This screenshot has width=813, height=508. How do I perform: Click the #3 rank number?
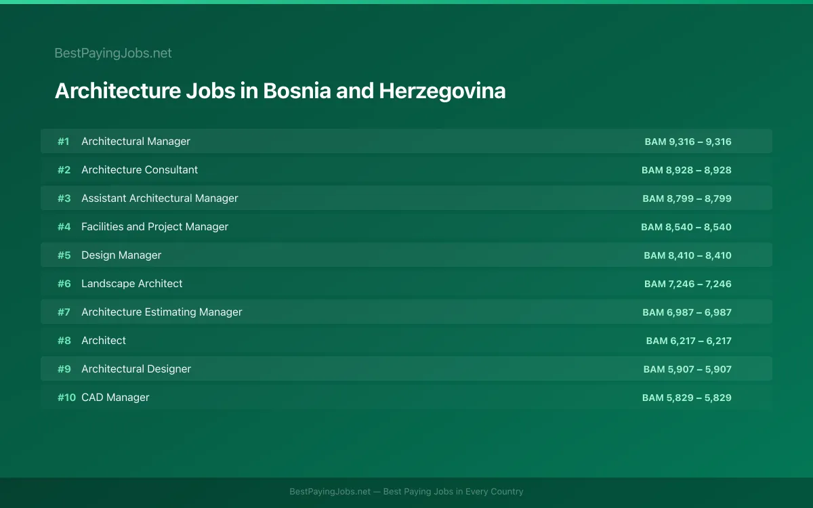tap(64, 198)
